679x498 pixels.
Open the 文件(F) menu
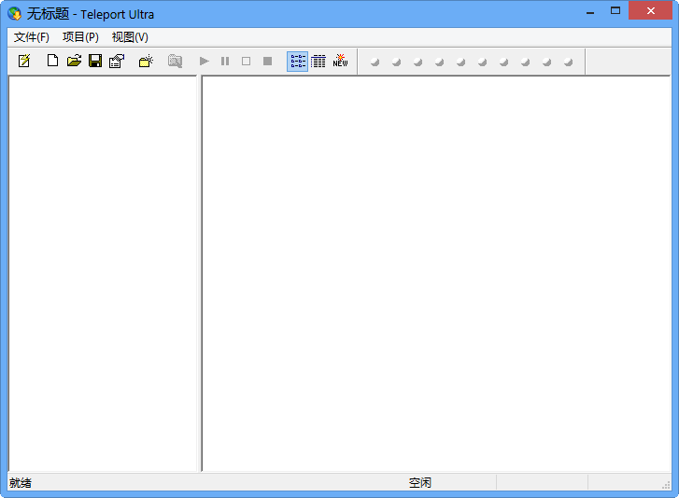[31, 37]
